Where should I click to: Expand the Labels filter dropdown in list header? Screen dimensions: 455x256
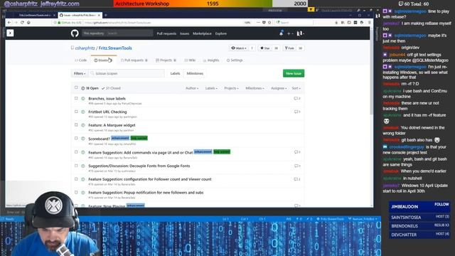(211, 88)
